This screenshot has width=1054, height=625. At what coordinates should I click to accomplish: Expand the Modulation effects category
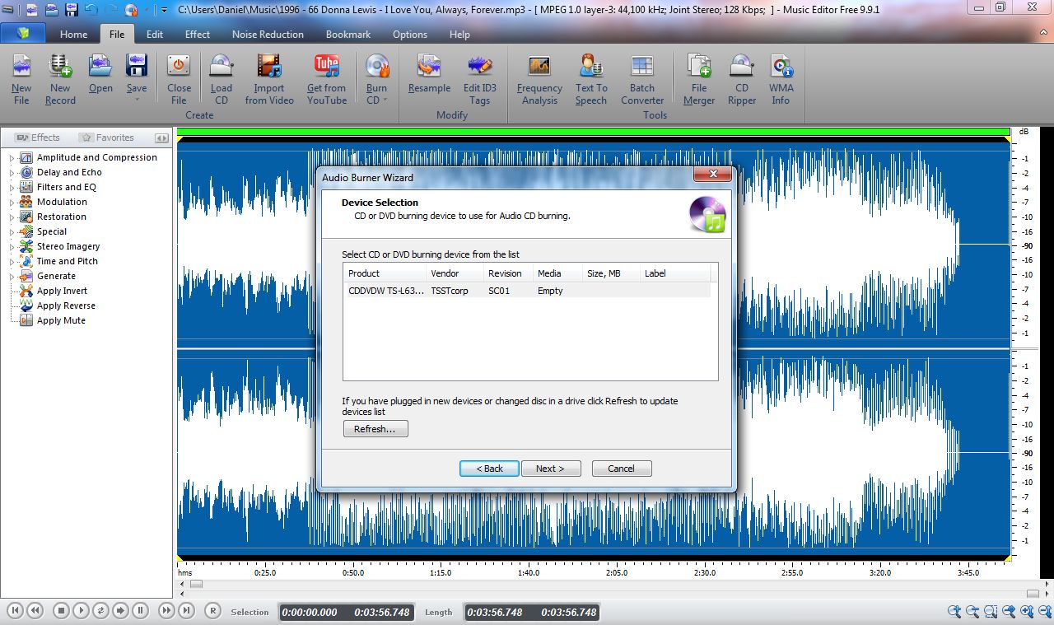12,202
